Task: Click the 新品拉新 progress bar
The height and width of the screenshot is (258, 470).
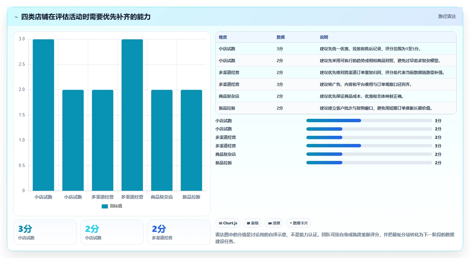Action: click(x=369, y=163)
